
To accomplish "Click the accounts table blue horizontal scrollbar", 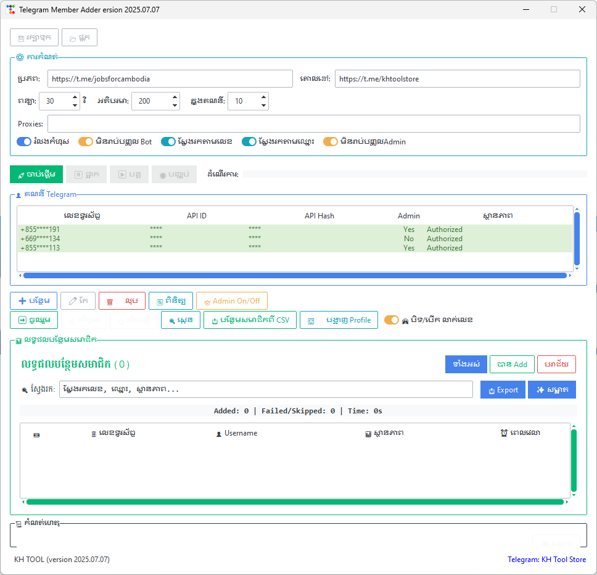I will coord(295,275).
